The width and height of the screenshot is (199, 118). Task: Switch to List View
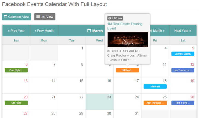(x=45, y=17)
